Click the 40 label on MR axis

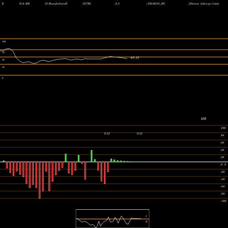pyautogui.click(x=223, y=150)
